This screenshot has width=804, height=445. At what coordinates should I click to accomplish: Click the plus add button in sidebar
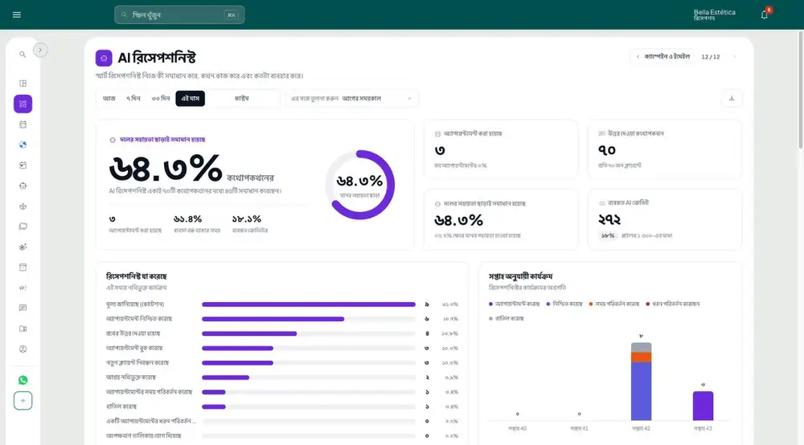(23, 401)
